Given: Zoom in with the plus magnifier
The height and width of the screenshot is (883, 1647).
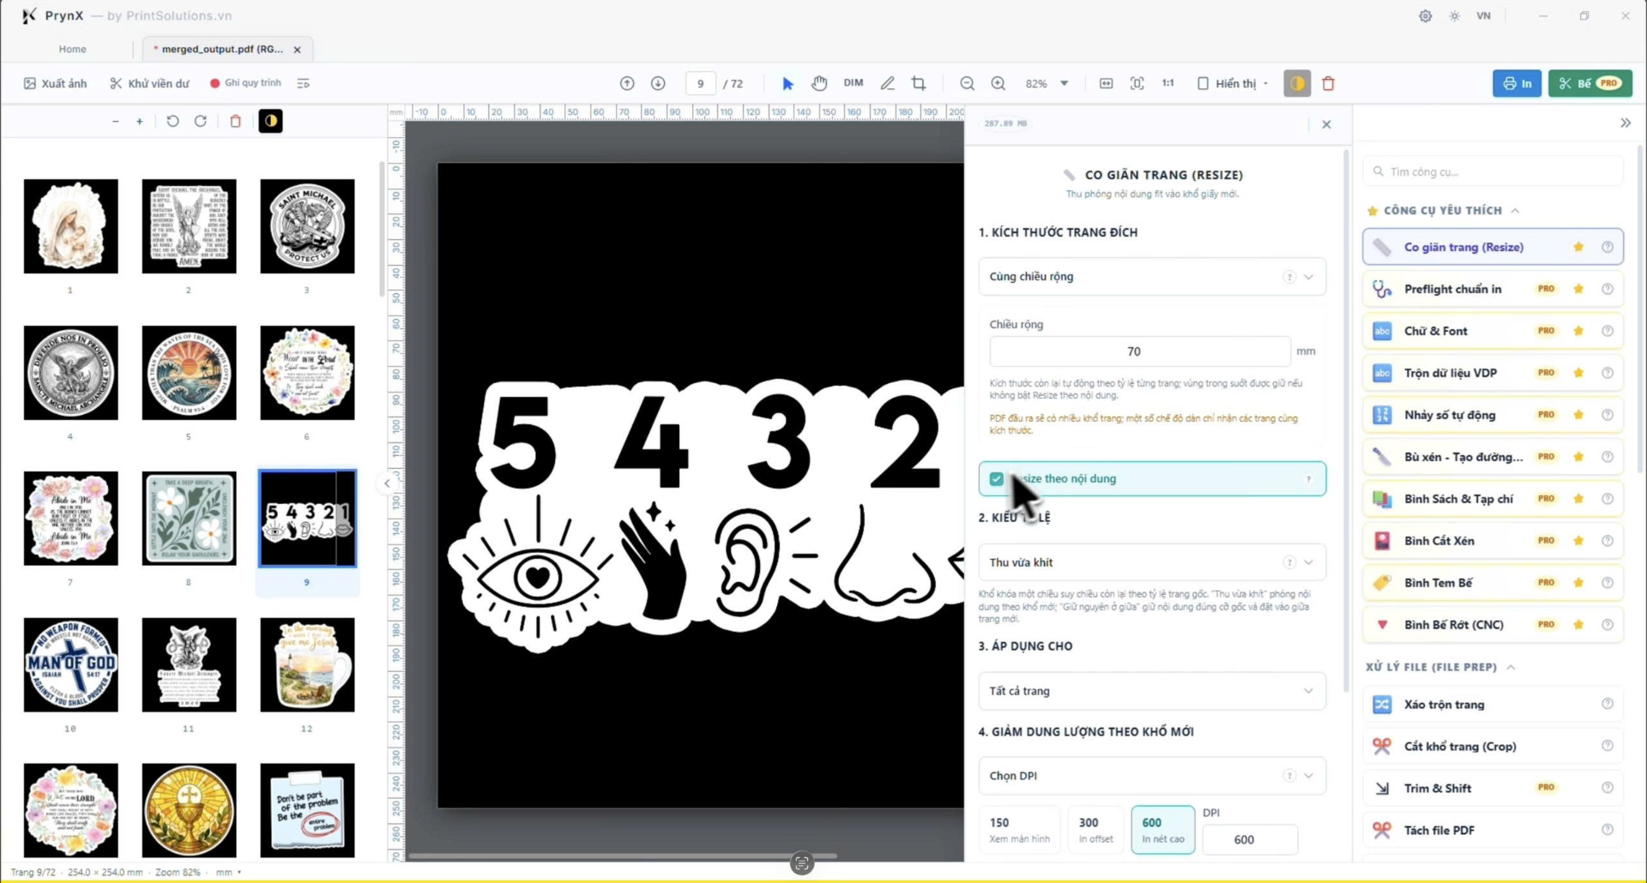Looking at the screenshot, I should pyautogui.click(x=998, y=83).
